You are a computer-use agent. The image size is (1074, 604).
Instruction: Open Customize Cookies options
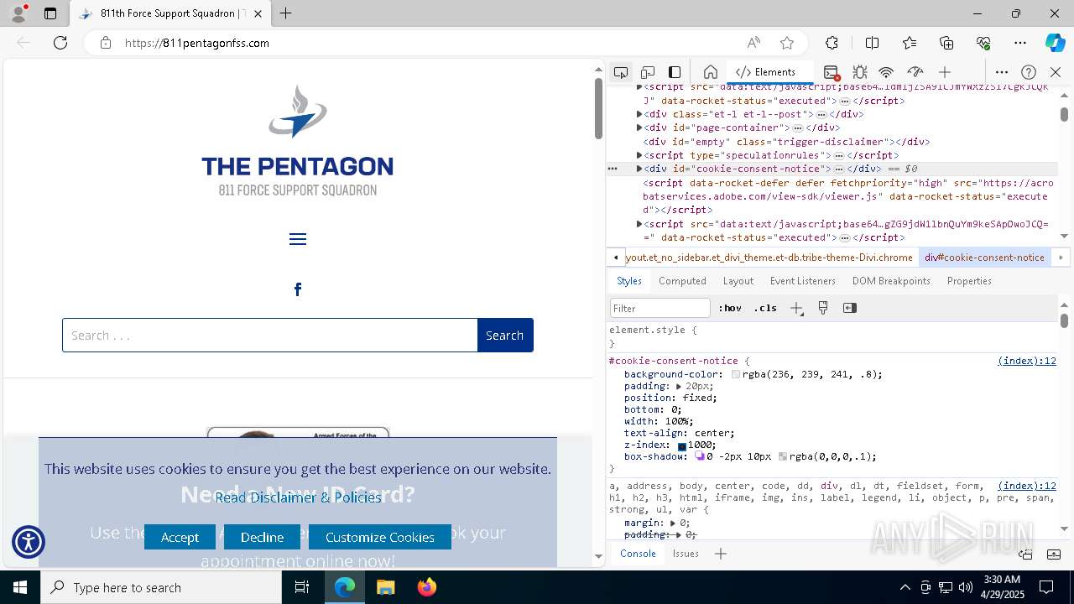pos(380,537)
